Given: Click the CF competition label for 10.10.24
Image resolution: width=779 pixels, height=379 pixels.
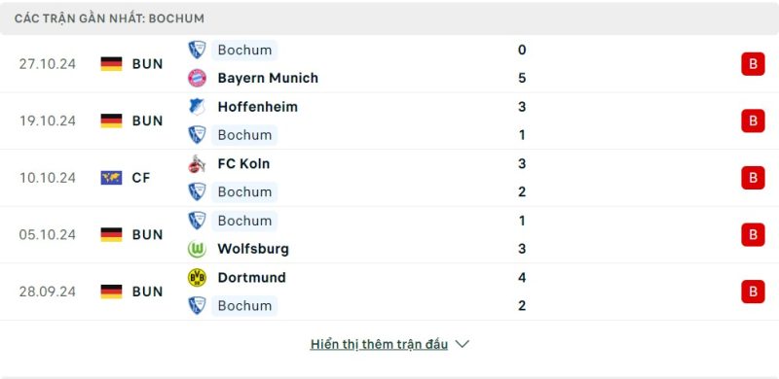Looking at the screenshot, I should (141, 178).
